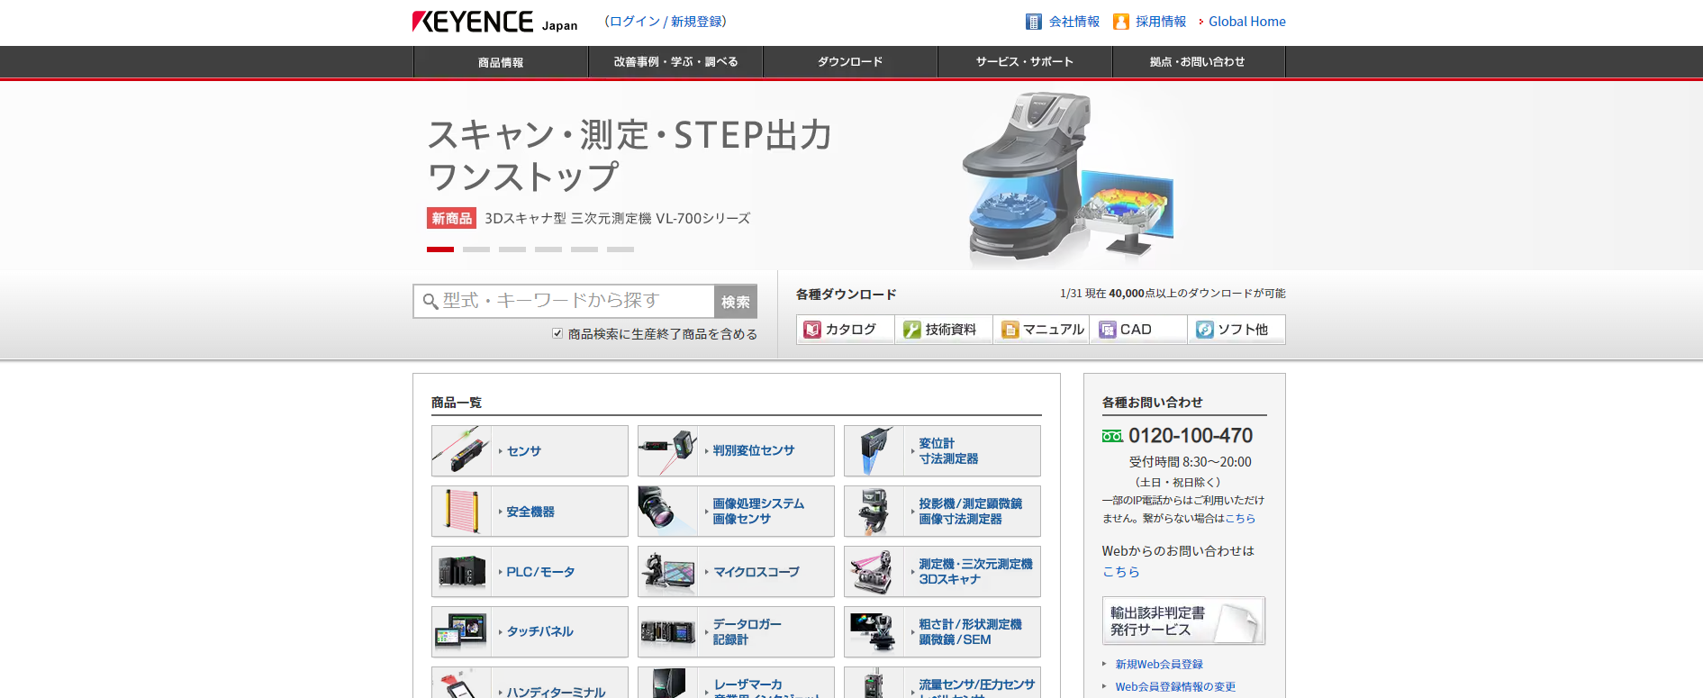Click the company info building icon
This screenshot has width=1703, height=698.
1034,22
